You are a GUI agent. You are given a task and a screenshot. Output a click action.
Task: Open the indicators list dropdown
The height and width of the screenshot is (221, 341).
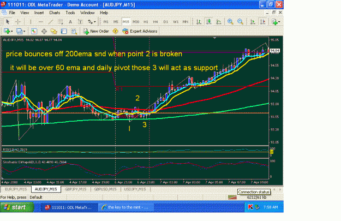point(276,21)
